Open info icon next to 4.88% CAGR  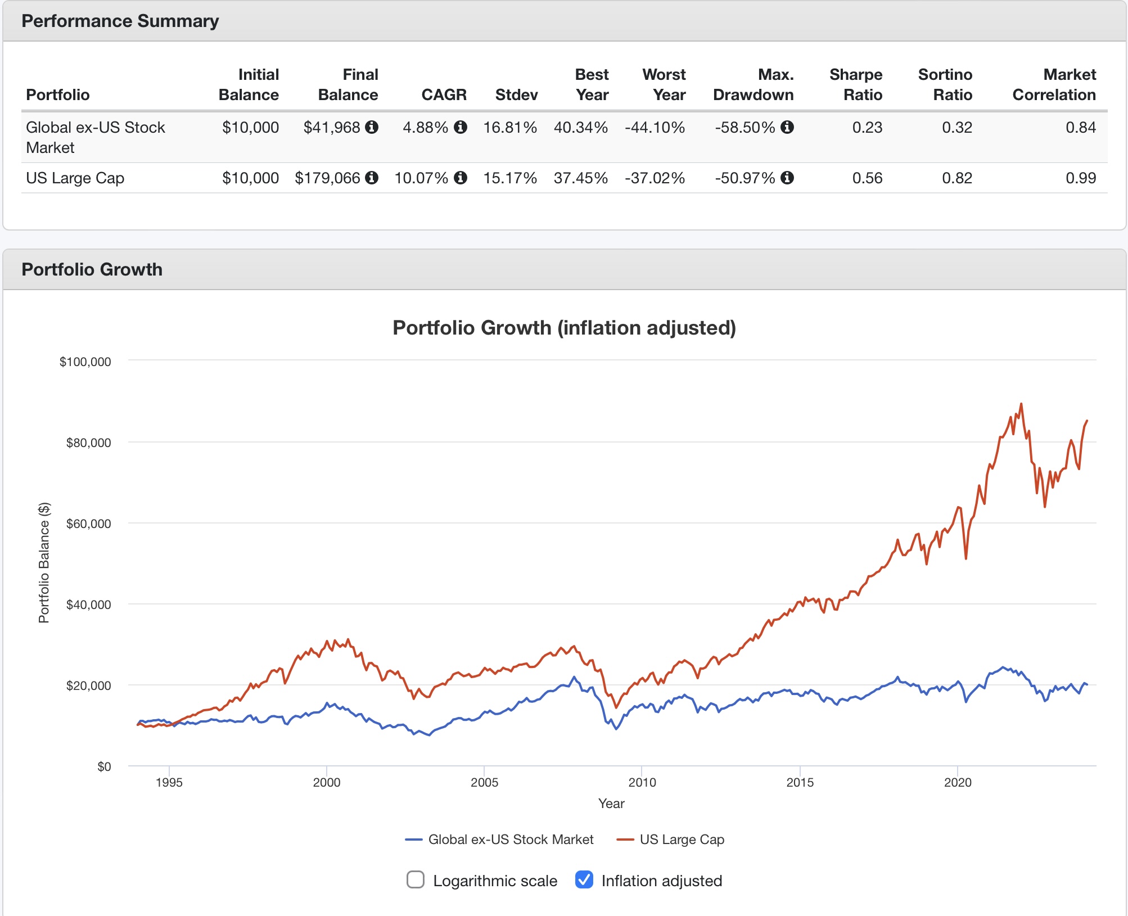point(461,127)
